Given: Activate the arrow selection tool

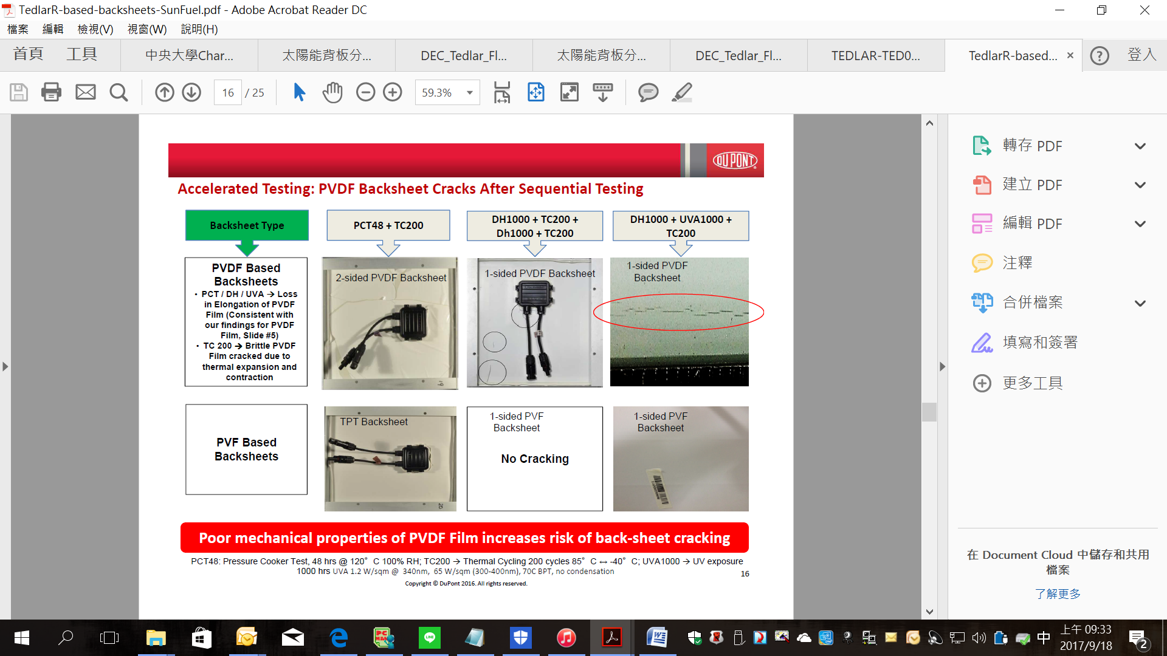Looking at the screenshot, I should (x=299, y=92).
